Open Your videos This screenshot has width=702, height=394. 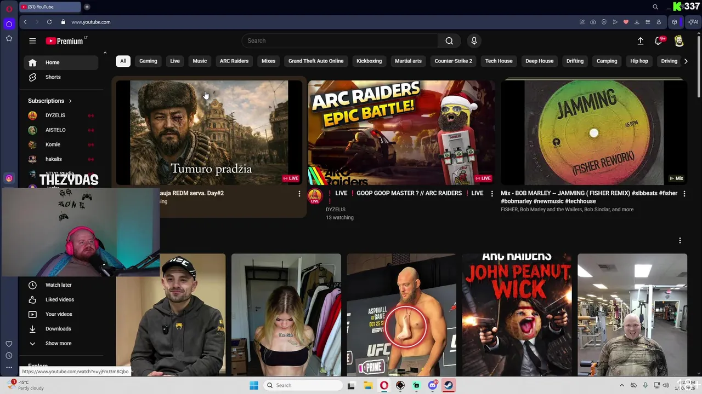61,314
